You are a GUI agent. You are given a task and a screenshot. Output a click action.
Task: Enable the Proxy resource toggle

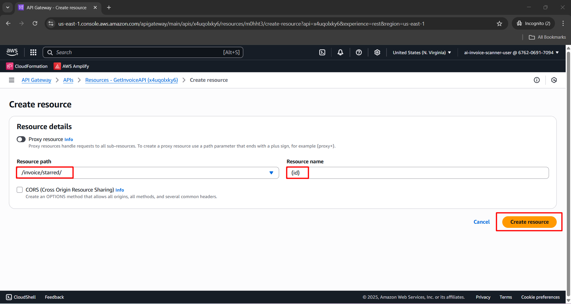[x=21, y=139]
